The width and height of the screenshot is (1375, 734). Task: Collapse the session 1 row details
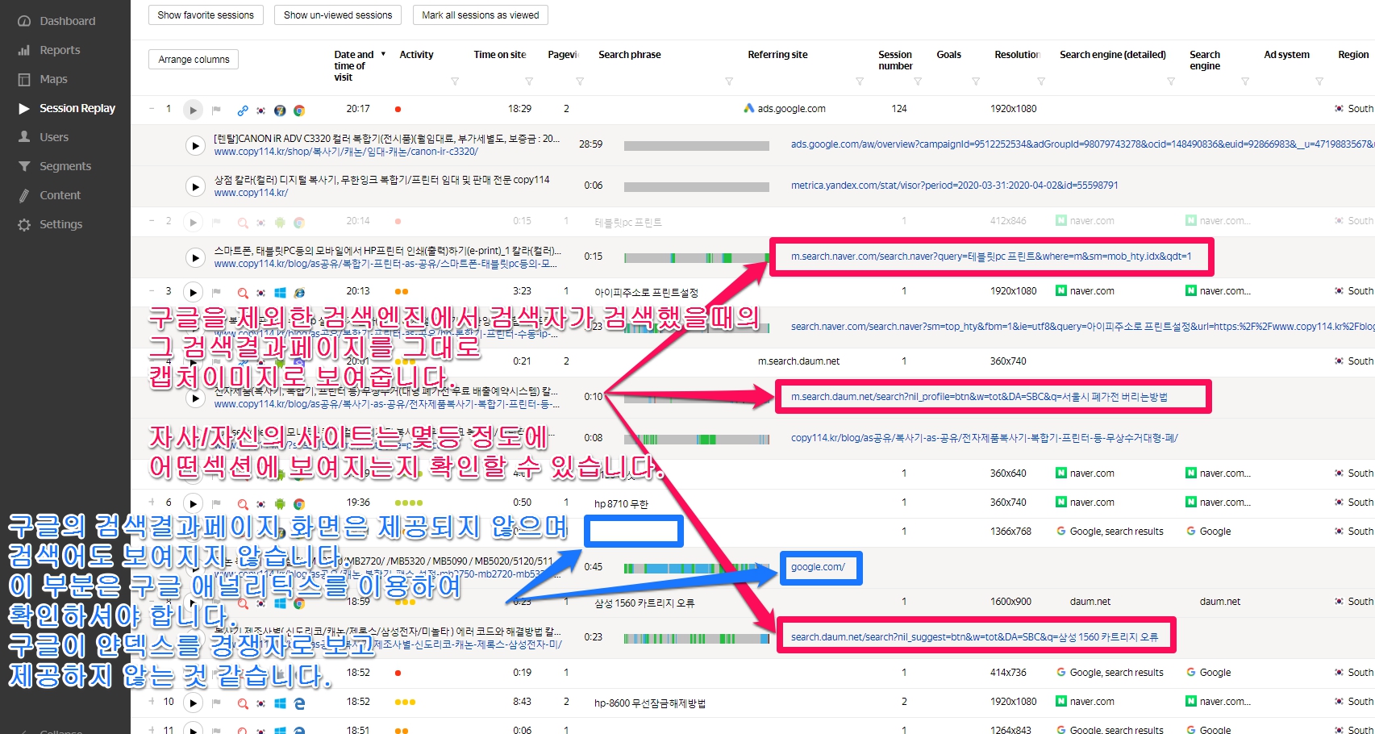click(152, 109)
